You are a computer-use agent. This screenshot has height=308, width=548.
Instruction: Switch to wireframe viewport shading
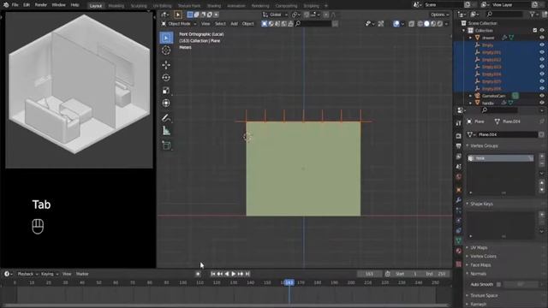(420, 24)
